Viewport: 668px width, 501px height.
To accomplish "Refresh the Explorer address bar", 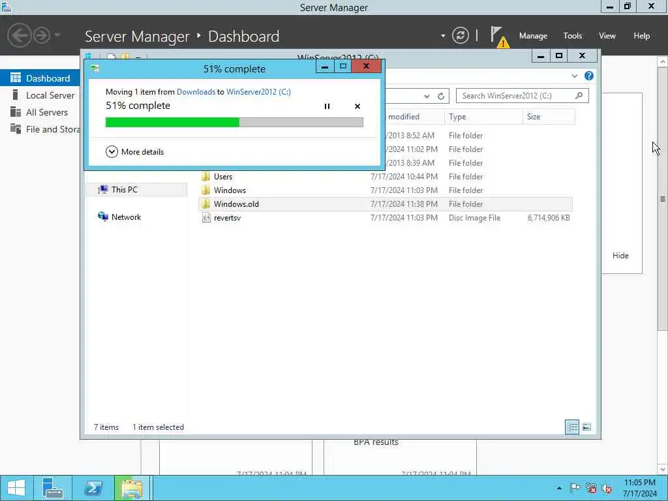I will [x=441, y=97].
